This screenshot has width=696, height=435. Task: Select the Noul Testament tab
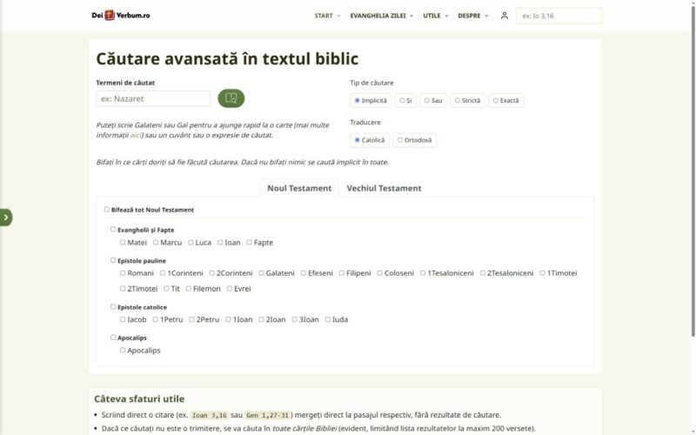click(x=299, y=188)
